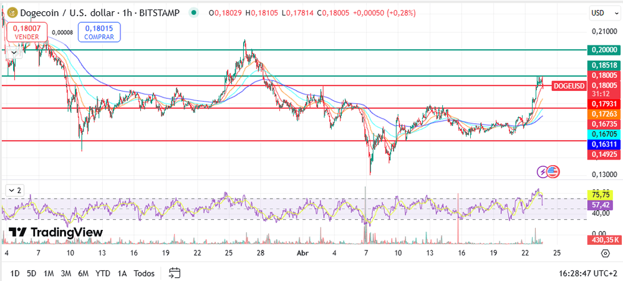This screenshot has width=623, height=281.
Task: Click the 0,18518 green price label
Action: [x=604, y=65]
